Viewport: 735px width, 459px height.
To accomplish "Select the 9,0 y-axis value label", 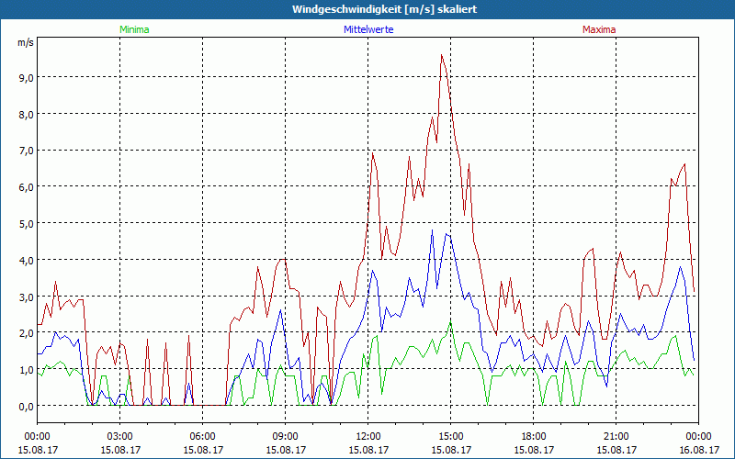I will (25, 78).
